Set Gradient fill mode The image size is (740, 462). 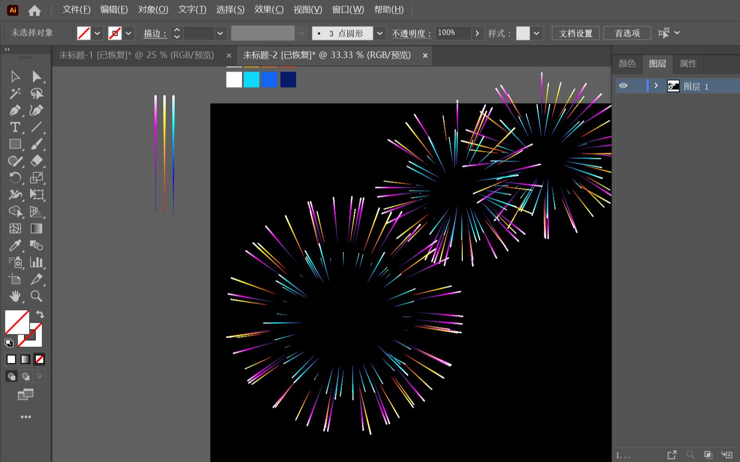coord(25,360)
